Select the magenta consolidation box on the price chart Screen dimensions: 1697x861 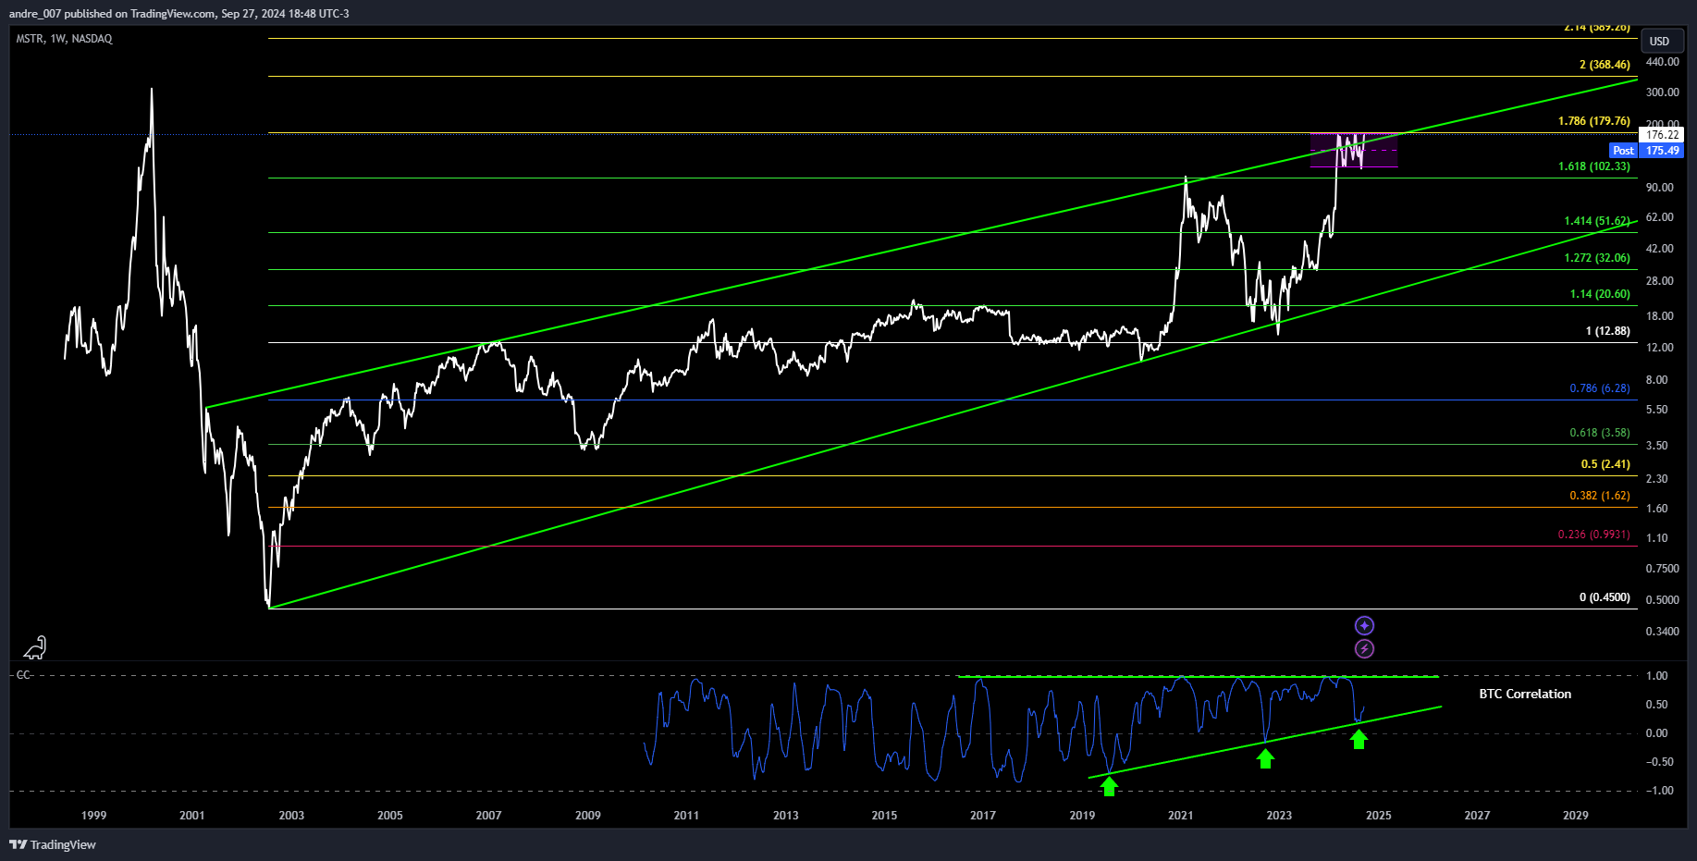coord(1354,151)
